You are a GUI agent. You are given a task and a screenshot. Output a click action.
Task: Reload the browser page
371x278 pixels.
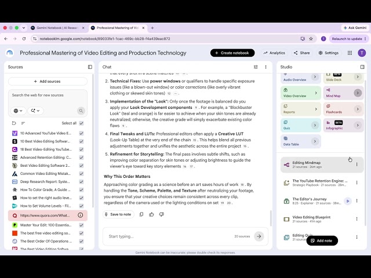24,39
